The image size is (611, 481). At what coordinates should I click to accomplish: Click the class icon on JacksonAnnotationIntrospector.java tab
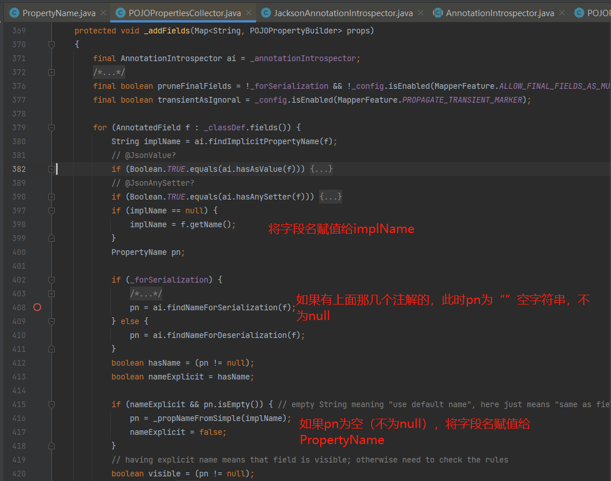click(266, 13)
